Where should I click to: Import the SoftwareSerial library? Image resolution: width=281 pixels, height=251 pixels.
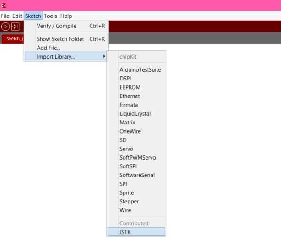[x=136, y=175]
